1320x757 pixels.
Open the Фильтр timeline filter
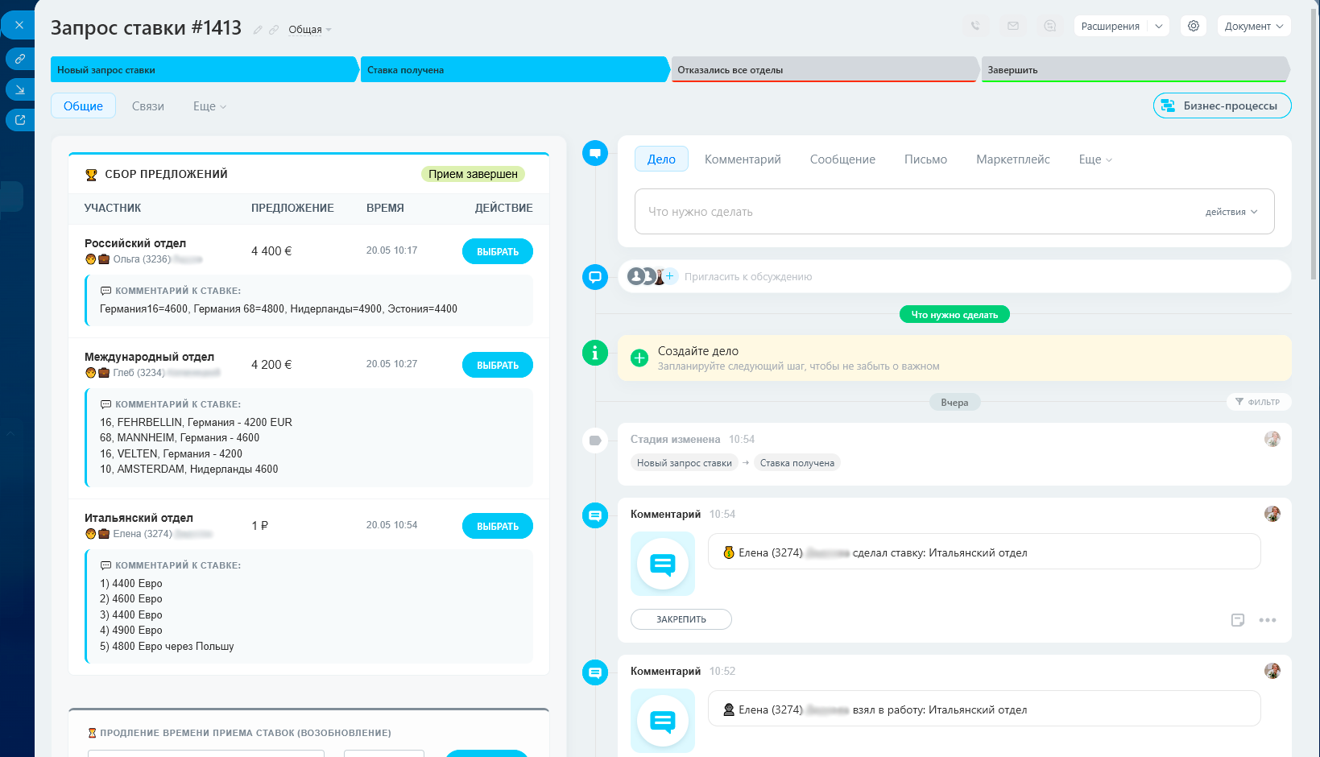pos(1258,402)
